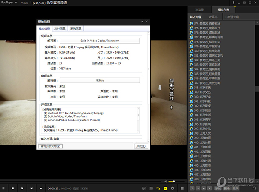
Task: Select playlist item 405. 上海都市
Action: (x=200, y=165)
